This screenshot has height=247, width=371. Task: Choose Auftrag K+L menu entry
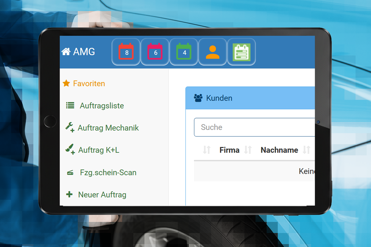(x=99, y=150)
